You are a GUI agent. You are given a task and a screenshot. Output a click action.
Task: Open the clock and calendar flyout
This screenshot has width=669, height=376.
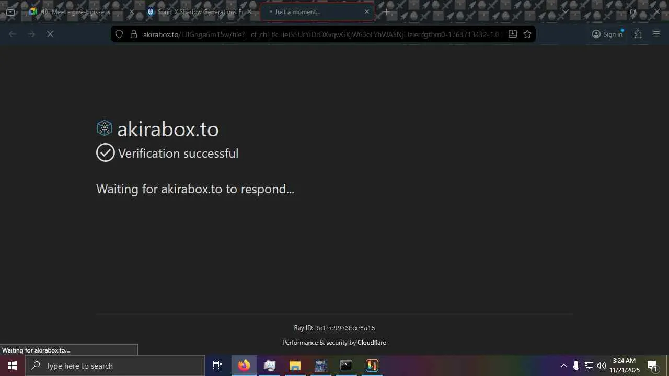coord(625,366)
